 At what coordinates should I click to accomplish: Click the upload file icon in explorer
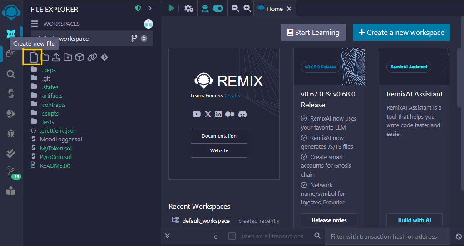pos(56,57)
